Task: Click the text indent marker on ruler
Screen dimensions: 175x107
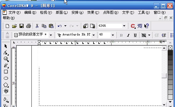Action: click(39, 43)
